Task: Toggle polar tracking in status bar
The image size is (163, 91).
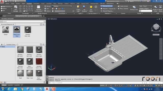Action: [x=115, y=85]
